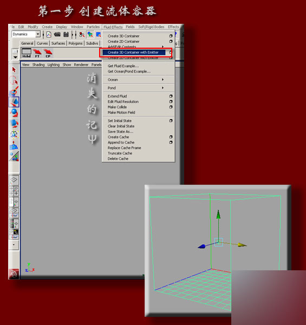Collapse the file buttons status line section
Viewport: 306px width, 325px height.
43,35
